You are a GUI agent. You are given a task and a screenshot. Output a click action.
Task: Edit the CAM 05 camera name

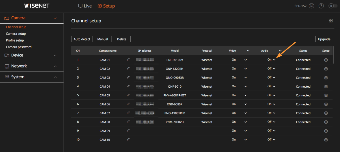[128, 95]
